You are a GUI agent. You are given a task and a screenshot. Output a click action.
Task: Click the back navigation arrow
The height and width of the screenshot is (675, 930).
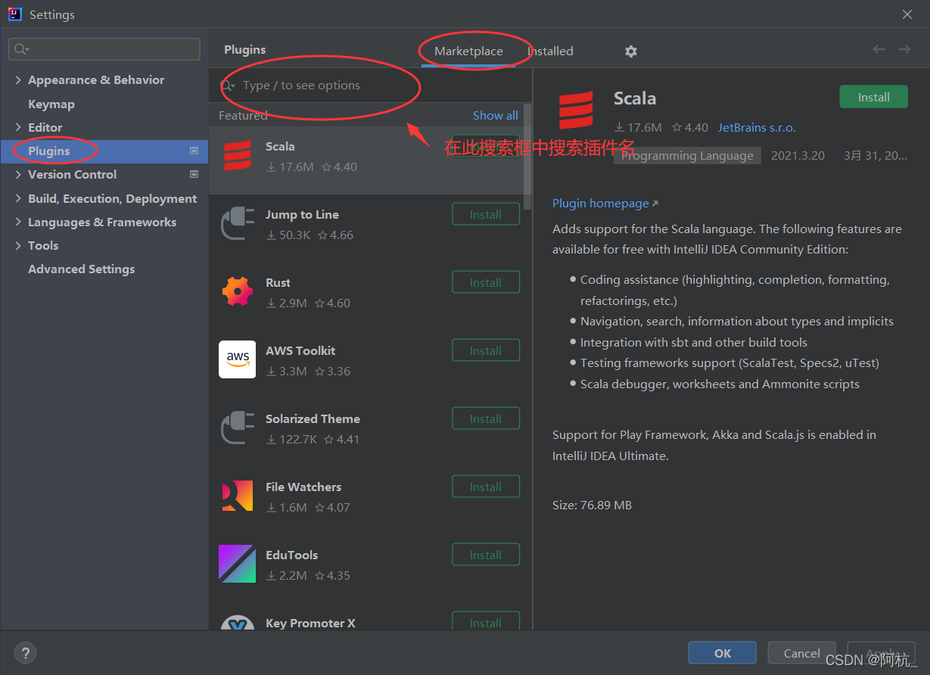point(879,49)
